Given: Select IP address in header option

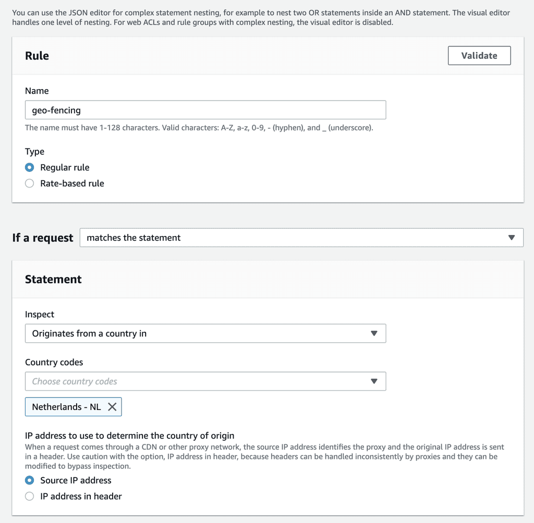Looking at the screenshot, I should pyautogui.click(x=30, y=496).
